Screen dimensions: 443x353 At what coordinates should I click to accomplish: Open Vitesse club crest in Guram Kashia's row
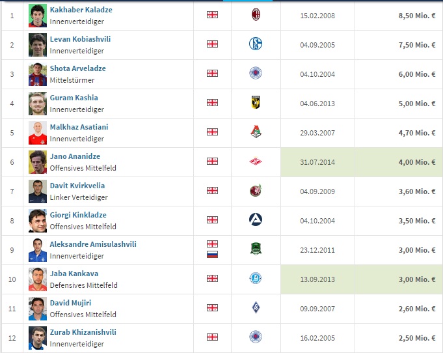click(x=256, y=102)
